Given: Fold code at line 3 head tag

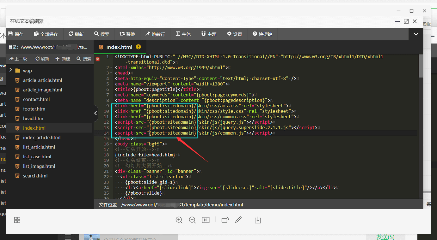Looking at the screenshot, I should pos(111,73).
